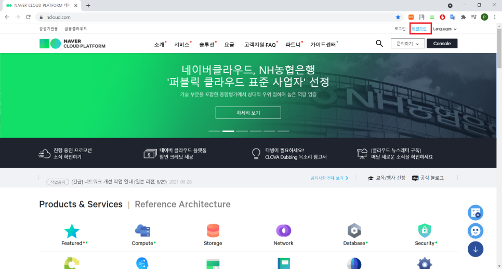The height and width of the screenshot is (269, 502).
Task: Click the NAVER CLOUD PLATFORM logo
Action: (x=72, y=44)
